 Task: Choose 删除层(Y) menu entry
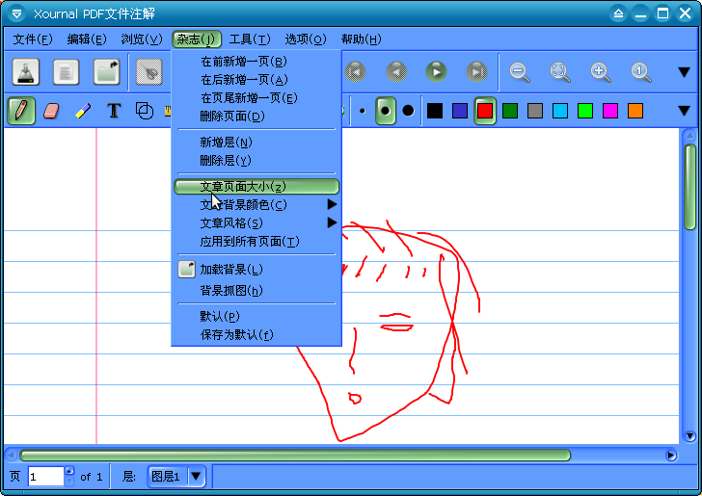point(256,160)
